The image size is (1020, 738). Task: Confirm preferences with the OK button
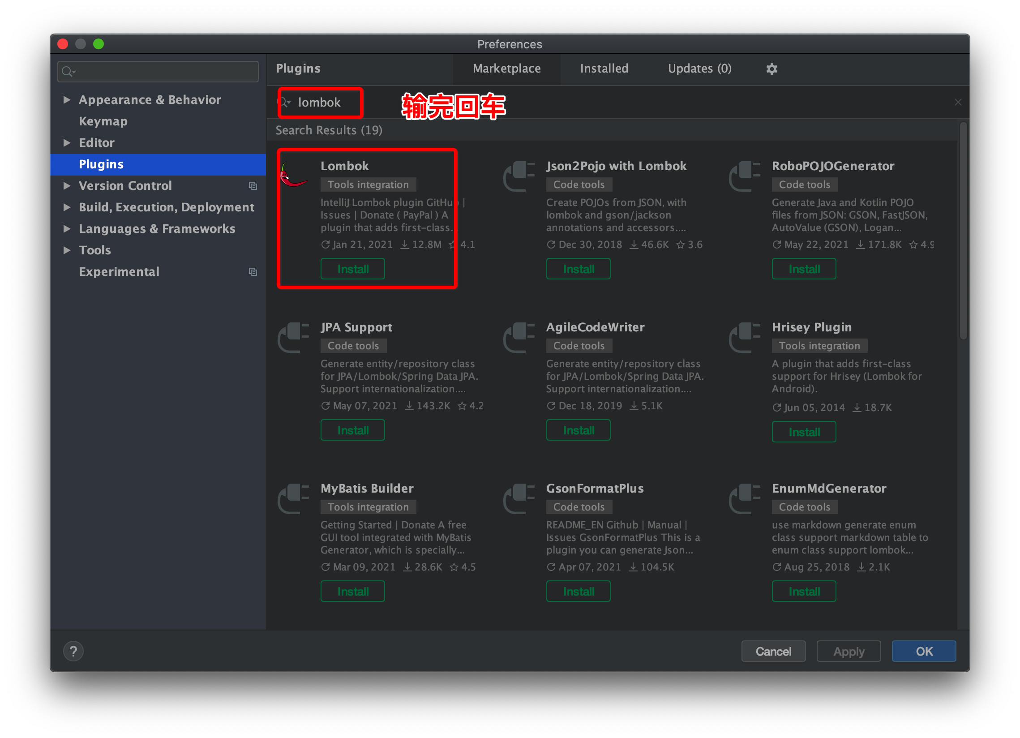pyautogui.click(x=924, y=651)
